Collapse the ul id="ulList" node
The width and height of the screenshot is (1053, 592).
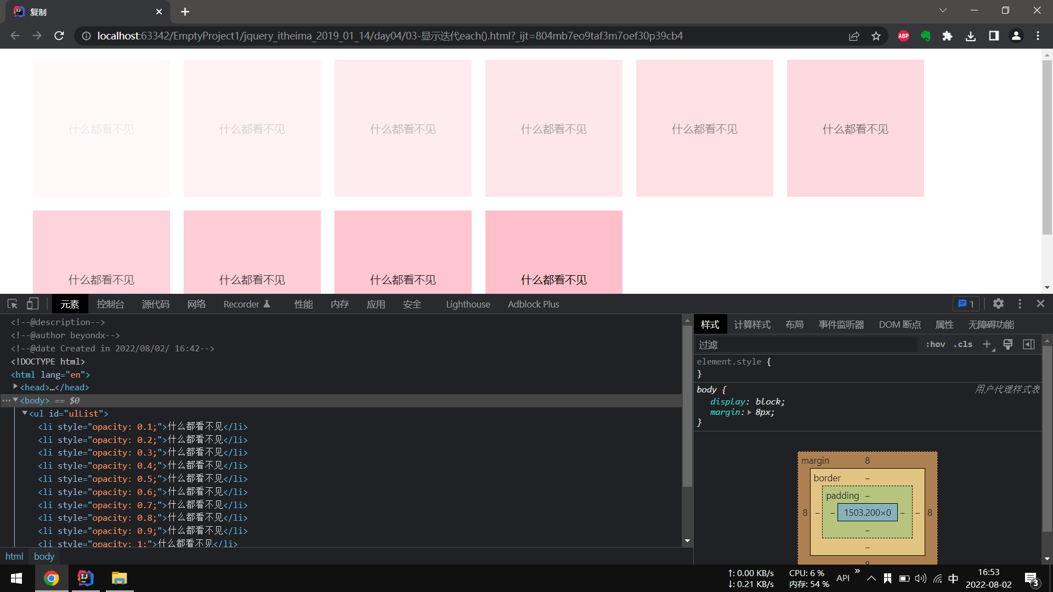pyautogui.click(x=25, y=413)
